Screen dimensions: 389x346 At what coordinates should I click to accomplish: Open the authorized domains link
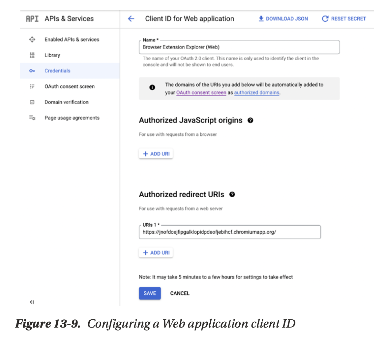[256, 93]
